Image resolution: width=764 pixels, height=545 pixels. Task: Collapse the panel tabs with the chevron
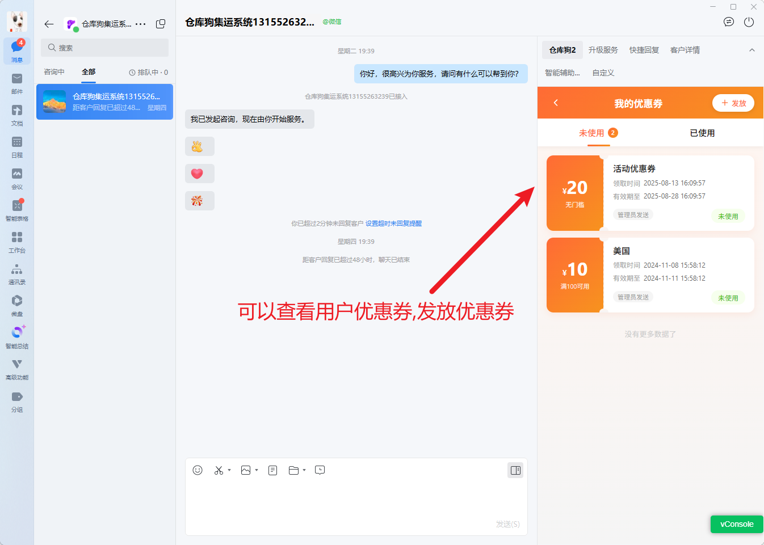click(752, 50)
